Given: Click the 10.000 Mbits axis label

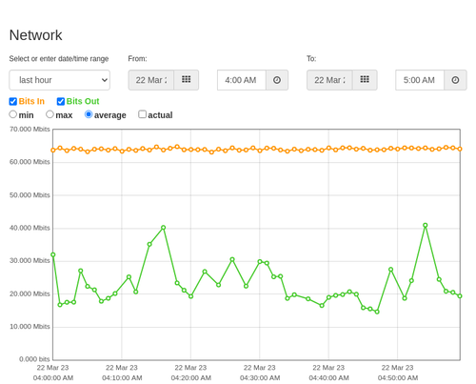Looking at the screenshot, I should click(x=30, y=327).
